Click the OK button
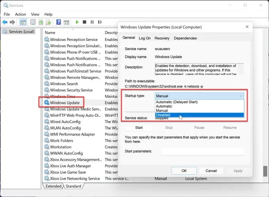 tap(184, 171)
